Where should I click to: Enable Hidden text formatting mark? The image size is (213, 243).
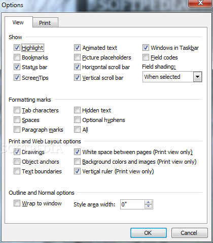click(77, 110)
